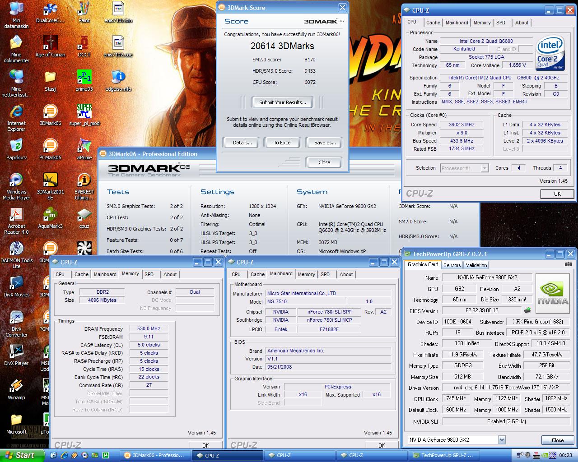Open the 3DMark score Details button
The width and height of the screenshot is (578, 462).
242,143
